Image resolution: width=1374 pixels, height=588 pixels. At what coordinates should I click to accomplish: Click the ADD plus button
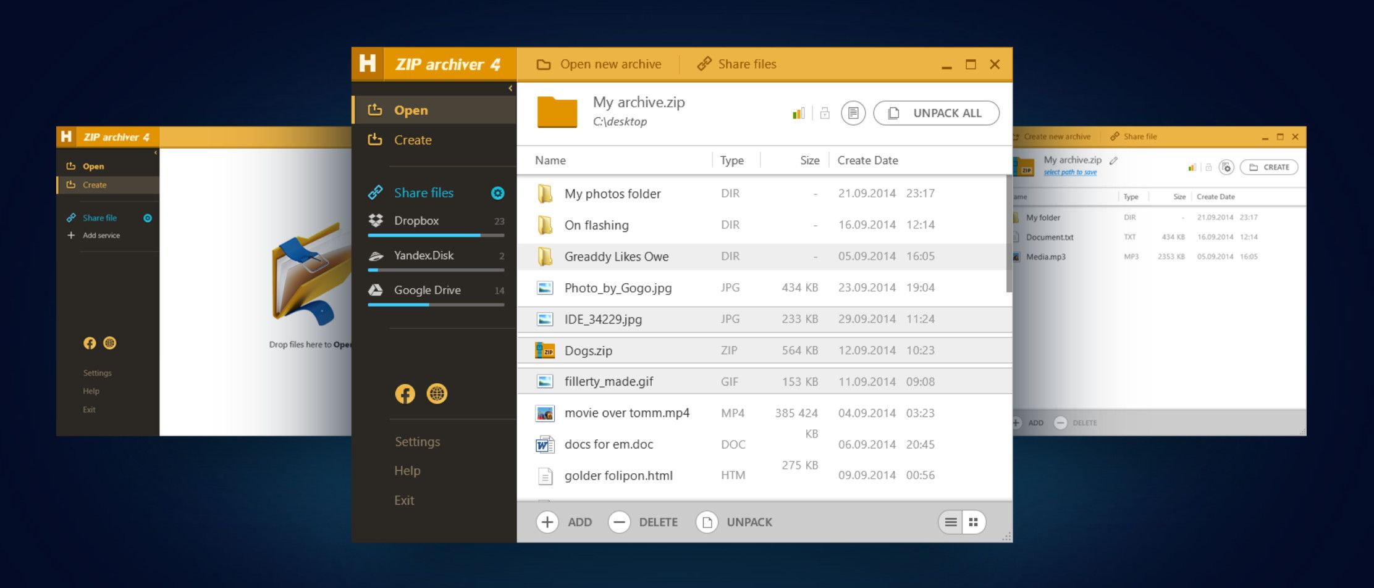coord(547,522)
